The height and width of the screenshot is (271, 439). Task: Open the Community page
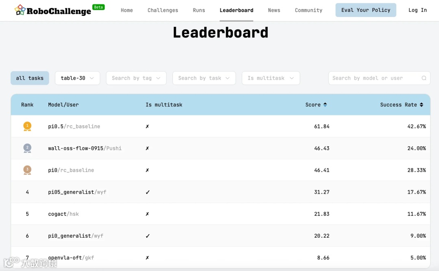coord(309,10)
